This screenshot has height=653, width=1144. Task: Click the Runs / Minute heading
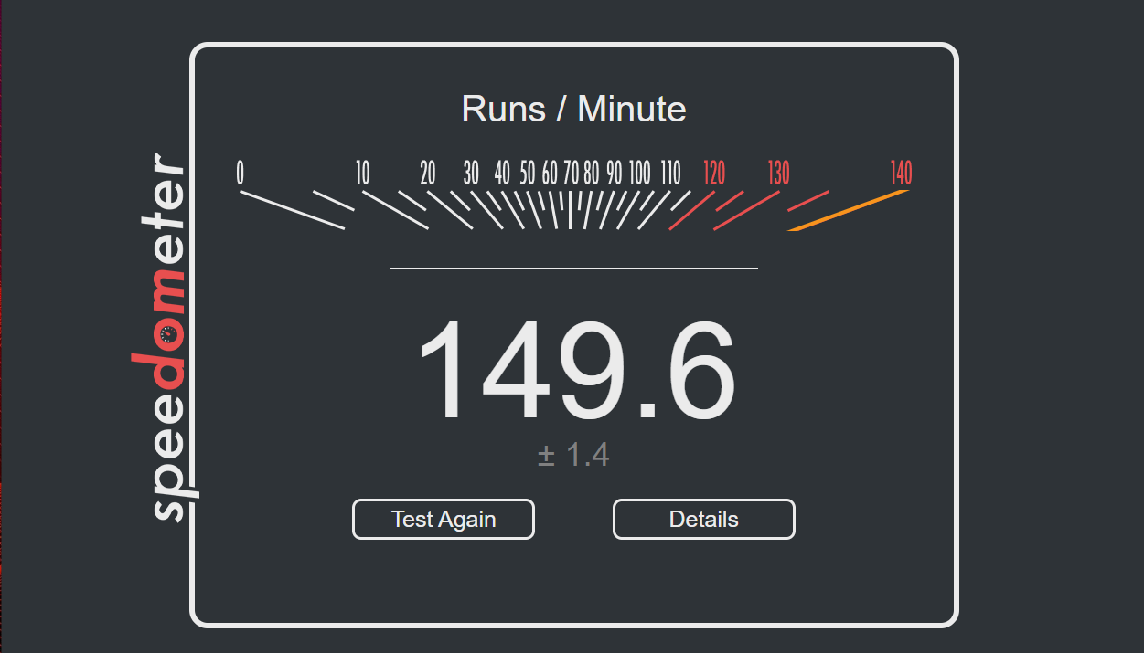(574, 110)
